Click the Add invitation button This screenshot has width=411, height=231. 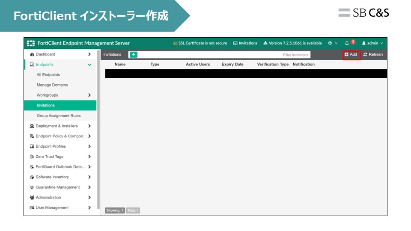(x=351, y=55)
